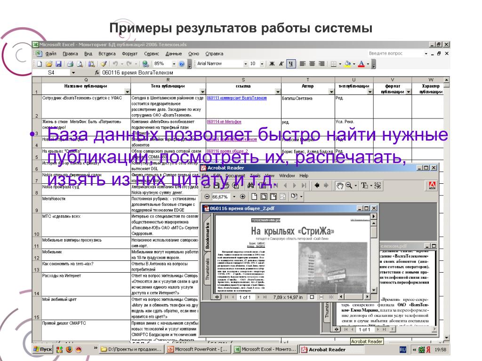Viewport: 482px width, 361px height.
Task: Click the Rotate View icon in Acrobat toolbar
Action: point(295,197)
